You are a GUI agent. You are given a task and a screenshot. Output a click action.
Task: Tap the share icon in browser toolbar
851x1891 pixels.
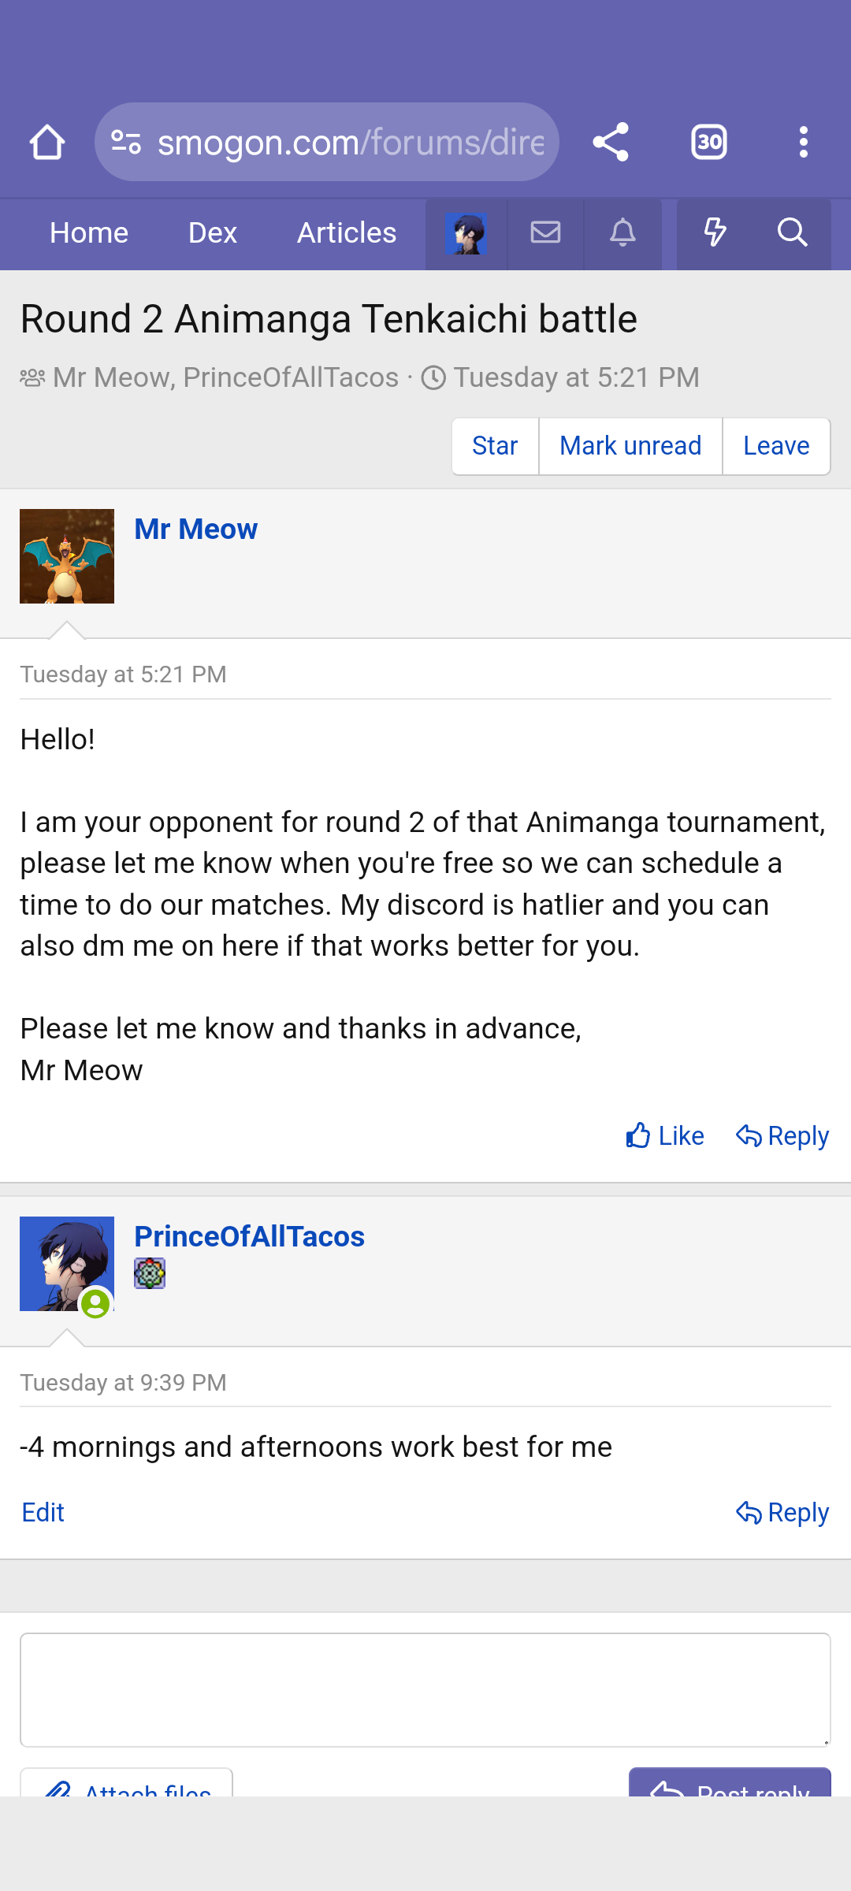coord(611,143)
